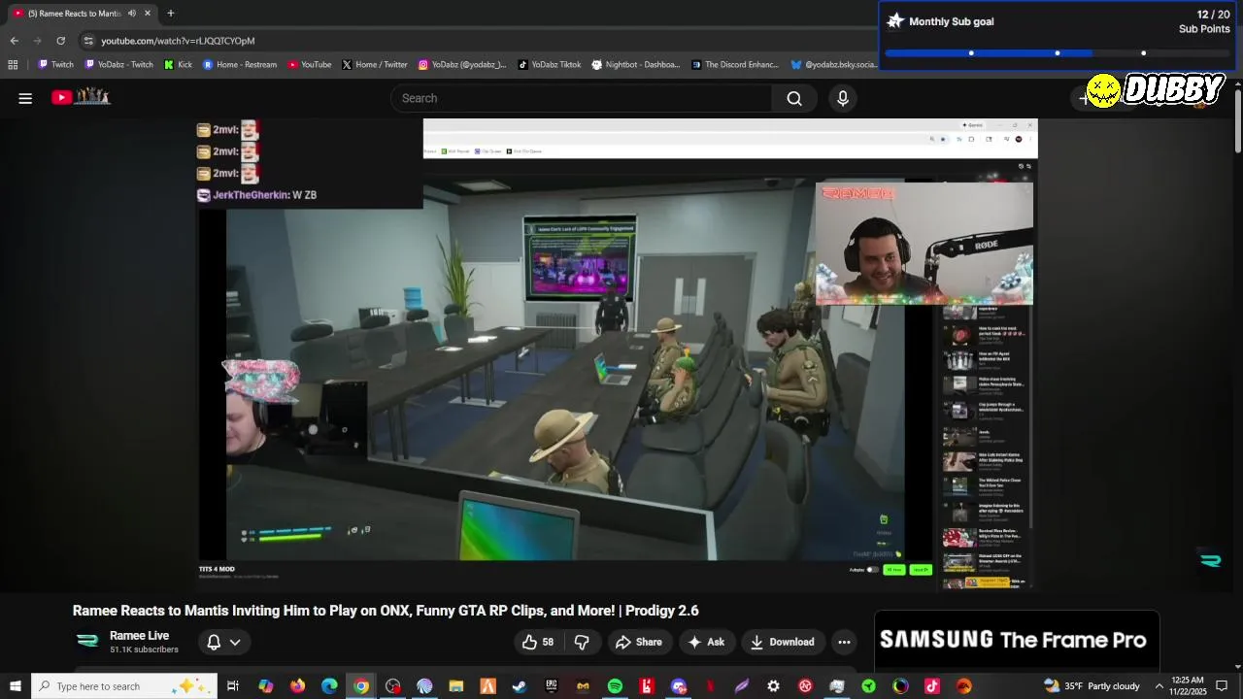Open YoDabz - Twitch bookmark
Image resolution: width=1243 pixels, height=699 pixels.
[118, 65]
